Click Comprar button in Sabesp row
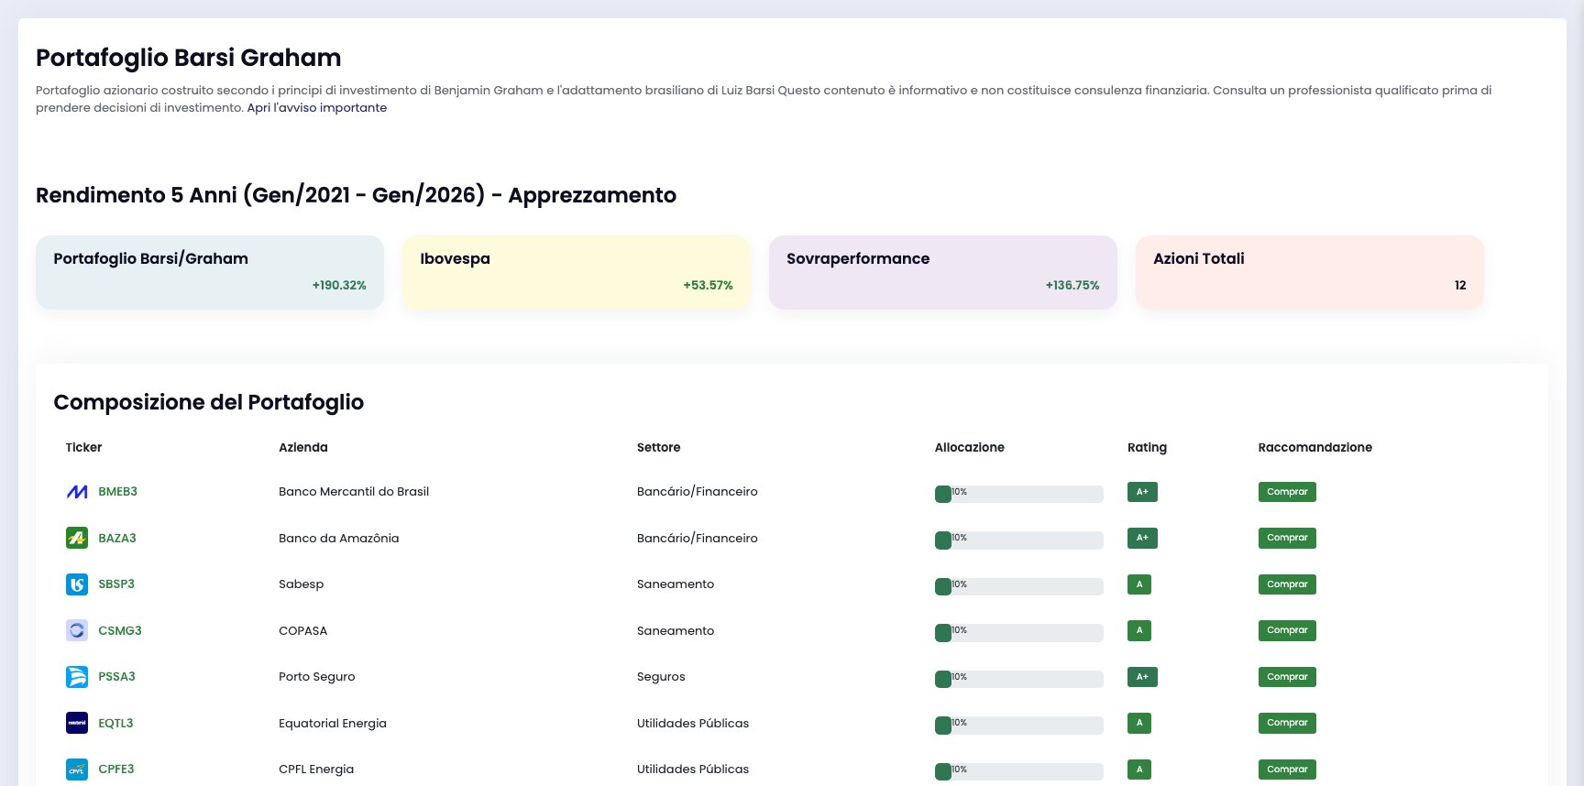This screenshot has width=1584, height=786. pyautogui.click(x=1287, y=584)
